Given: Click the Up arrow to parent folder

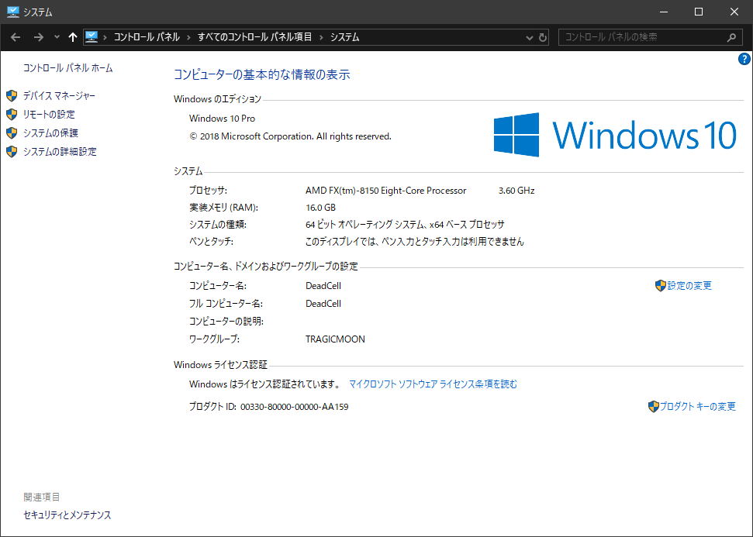Looking at the screenshot, I should 73,37.
